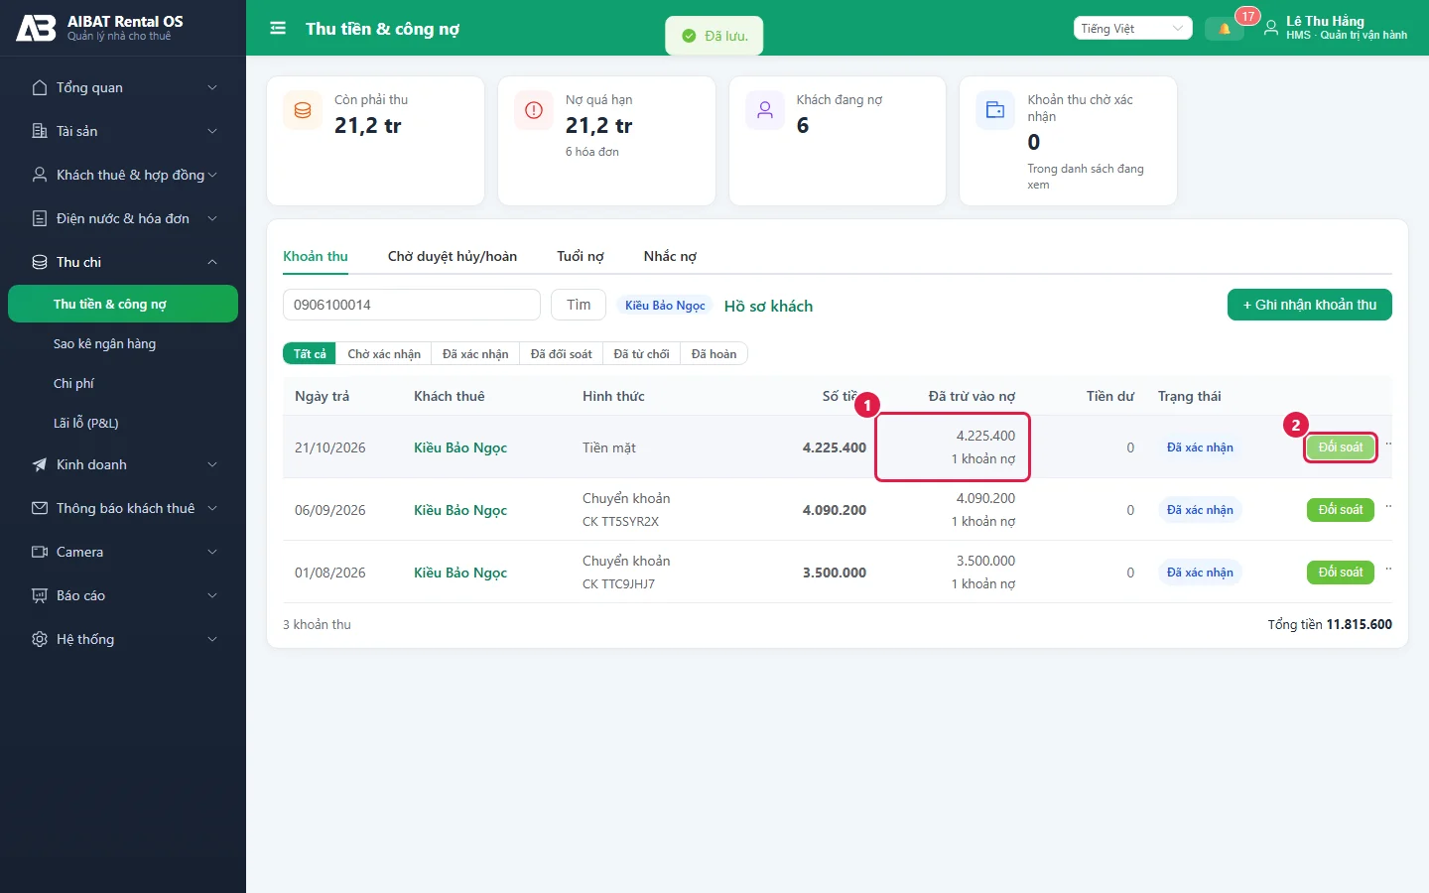Open the three-dots menu for the 21/10/2026 row
The width and height of the screenshot is (1429, 893).
[x=1388, y=445]
